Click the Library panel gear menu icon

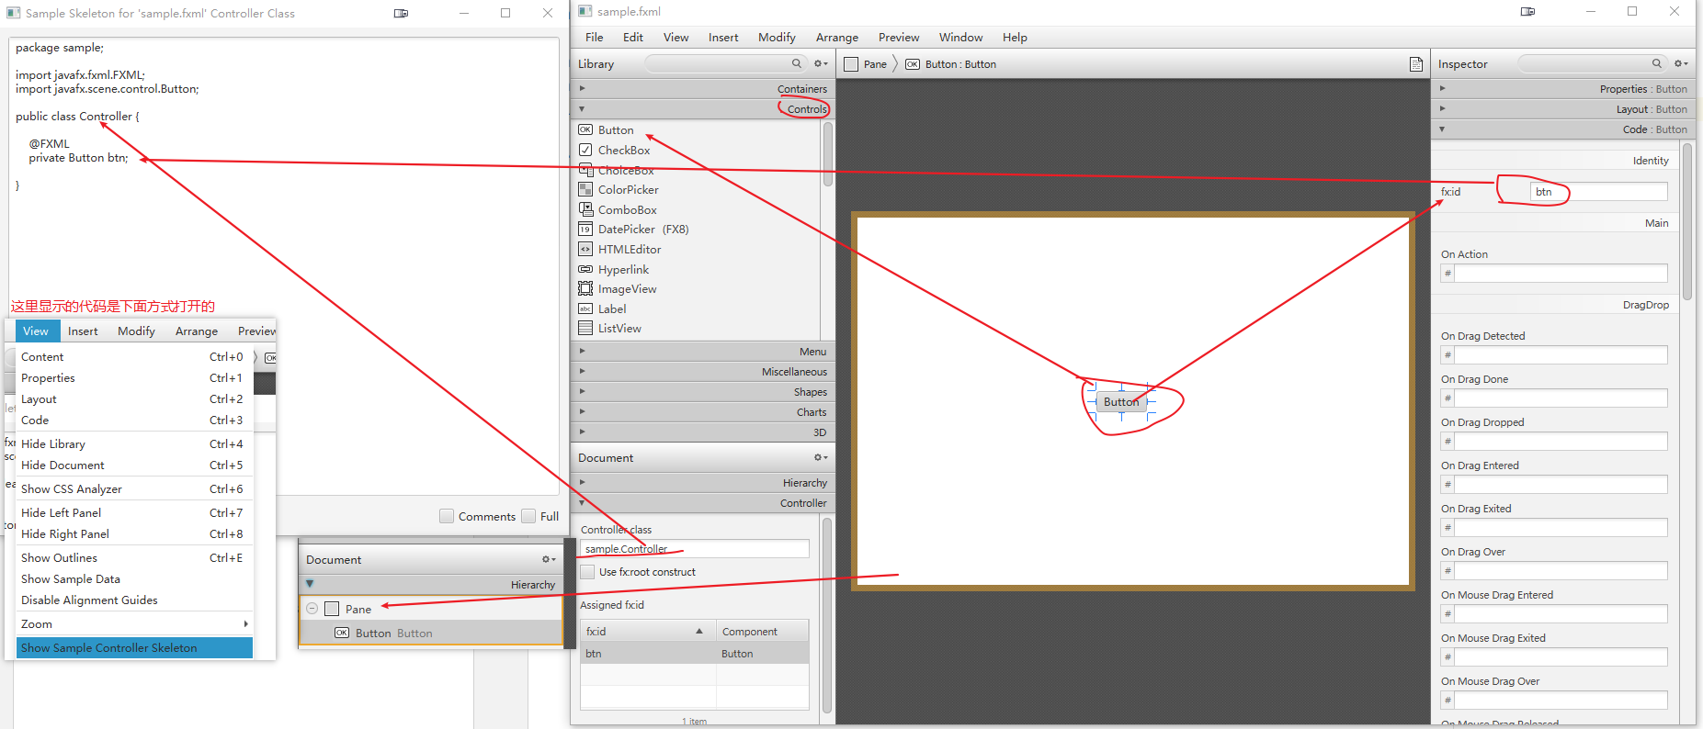click(x=820, y=63)
